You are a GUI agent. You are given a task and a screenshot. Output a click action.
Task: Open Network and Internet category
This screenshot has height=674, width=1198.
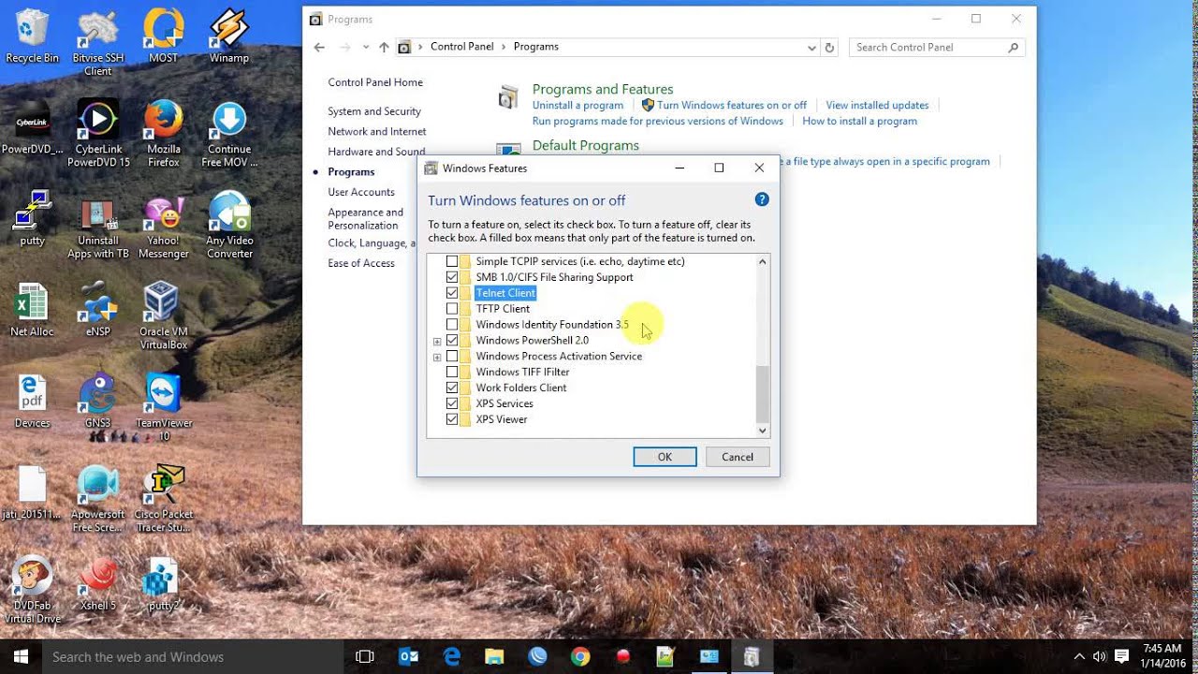click(377, 132)
